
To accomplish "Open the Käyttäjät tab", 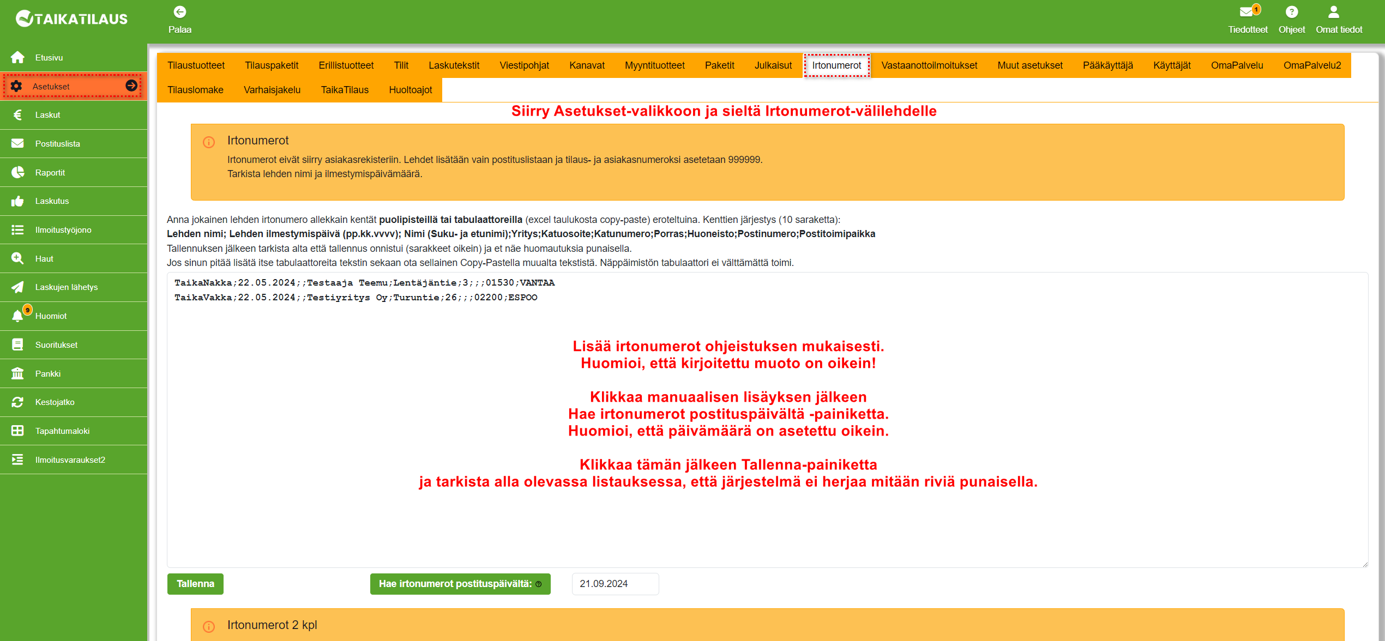I will point(1172,65).
